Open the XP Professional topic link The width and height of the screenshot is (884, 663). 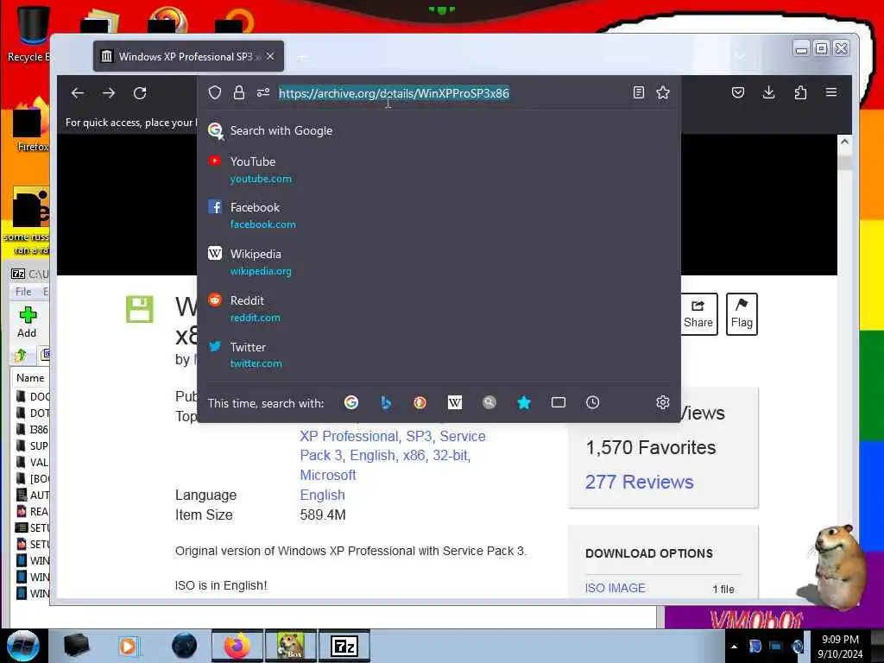(349, 436)
